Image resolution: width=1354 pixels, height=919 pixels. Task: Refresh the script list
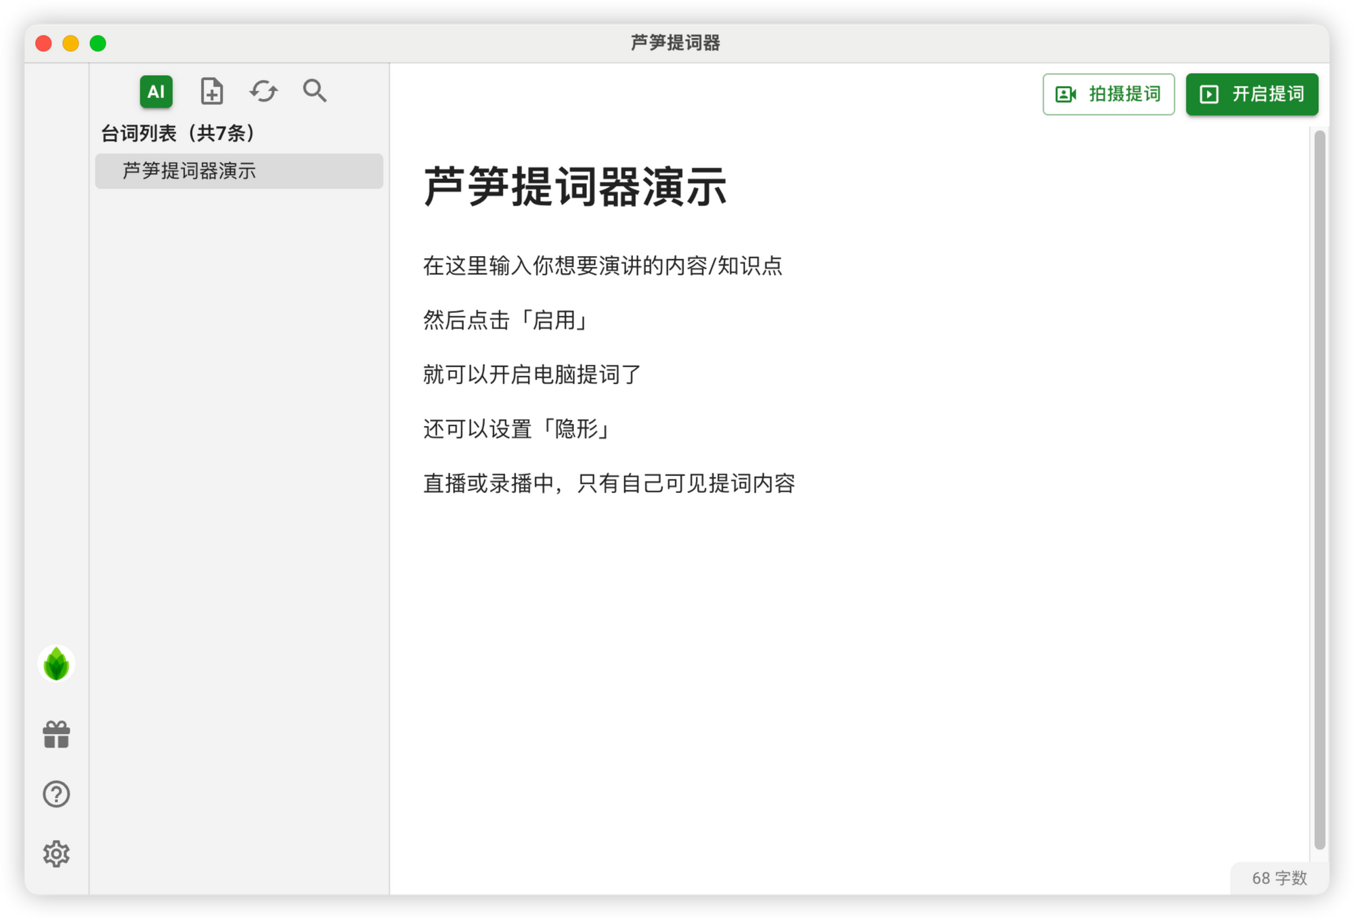coord(263,91)
